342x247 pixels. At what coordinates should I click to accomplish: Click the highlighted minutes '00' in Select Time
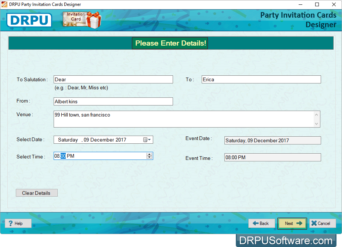[63, 156]
